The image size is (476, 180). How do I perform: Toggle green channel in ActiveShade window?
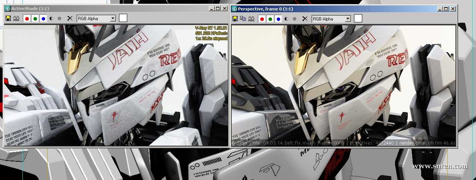(35, 18)
